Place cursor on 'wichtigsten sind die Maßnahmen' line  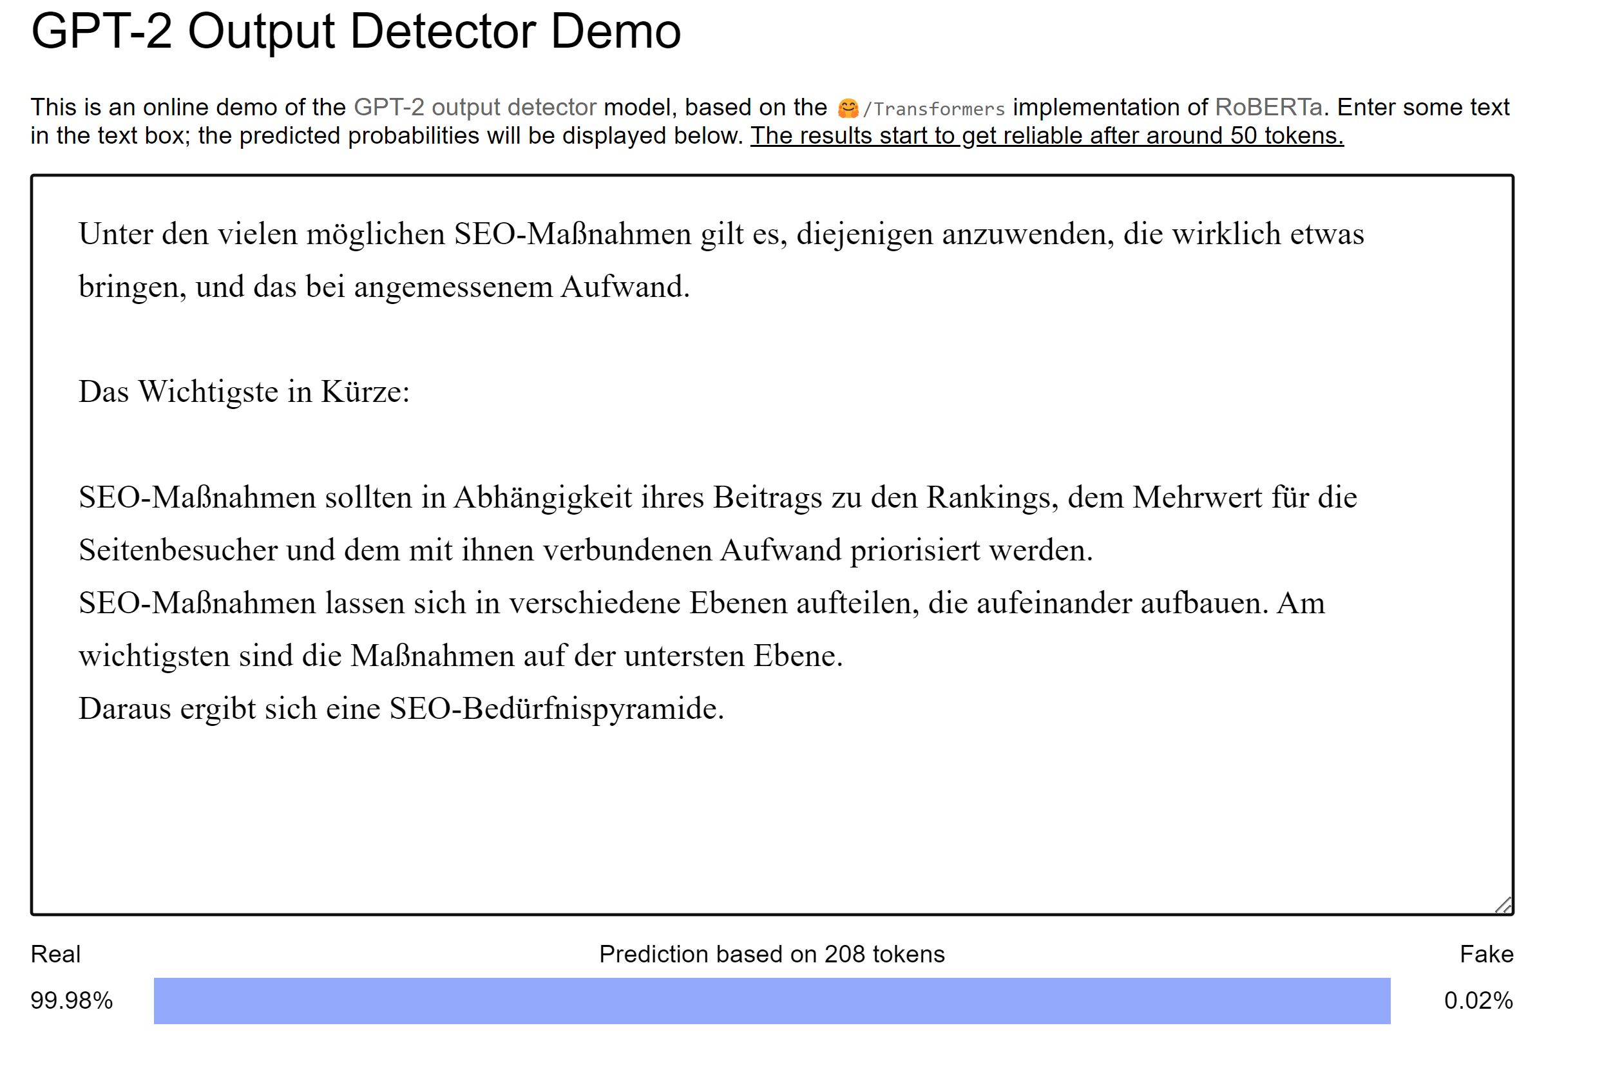461,655
